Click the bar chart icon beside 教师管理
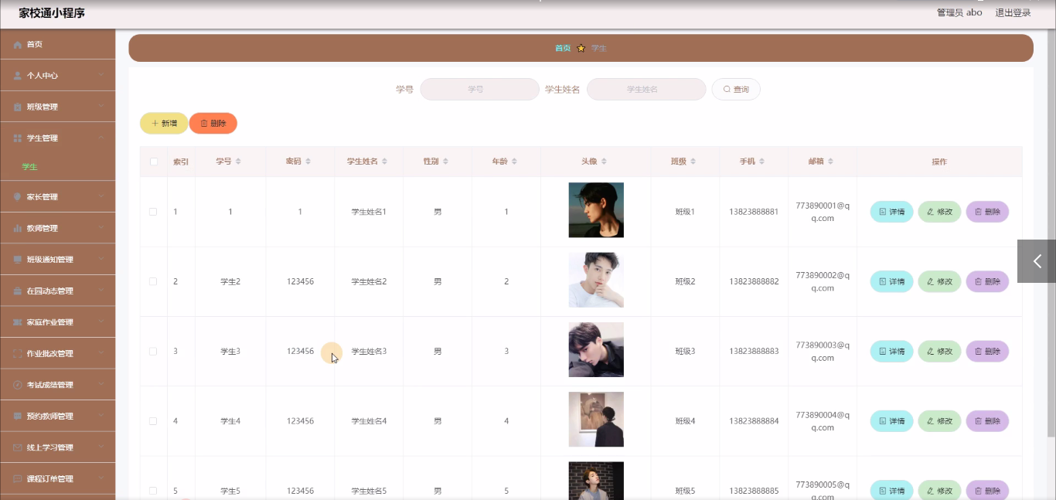Image resolution: width=1056 pixels, height=500 pixels. [x=18, y=229]
